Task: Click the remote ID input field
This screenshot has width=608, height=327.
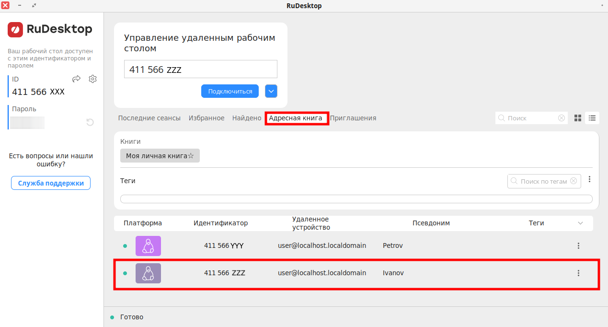Action: point(201,69)
